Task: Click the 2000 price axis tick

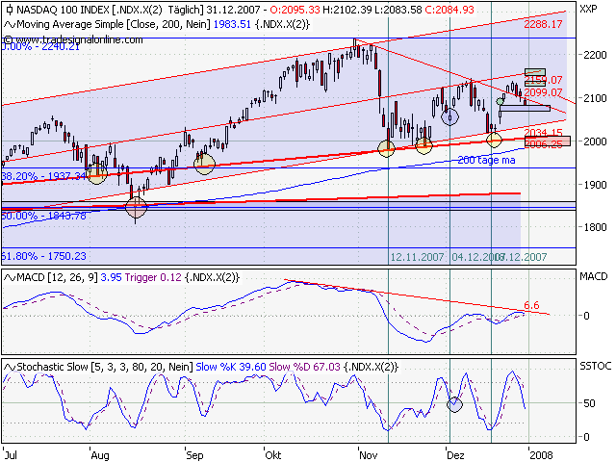Action: [x=595, y=141]
